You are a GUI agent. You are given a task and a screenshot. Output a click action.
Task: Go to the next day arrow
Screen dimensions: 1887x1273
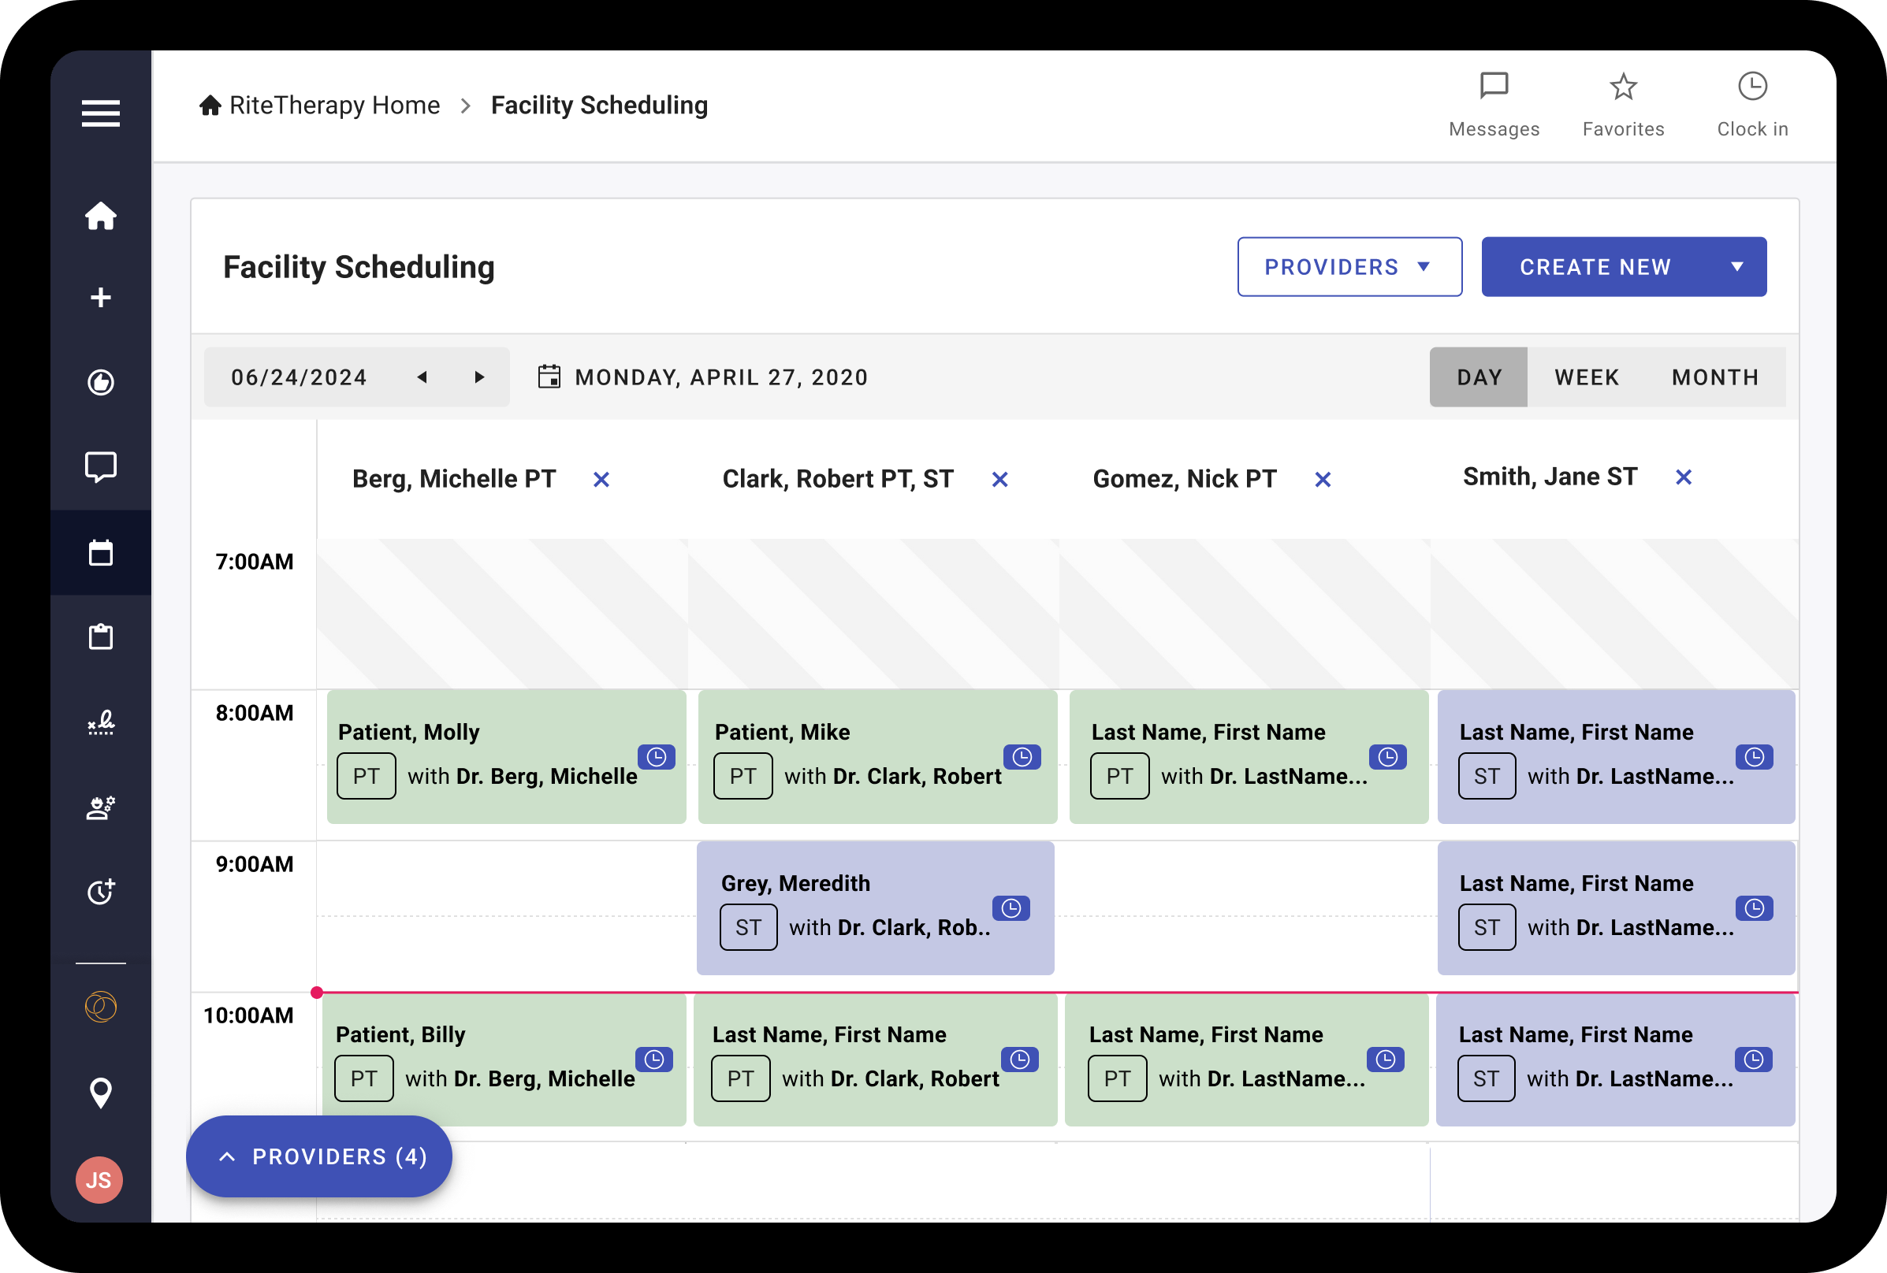pyautogui.click(x=479, y=377)
